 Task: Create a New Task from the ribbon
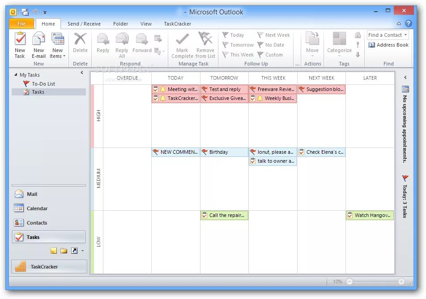pos(20,45)
